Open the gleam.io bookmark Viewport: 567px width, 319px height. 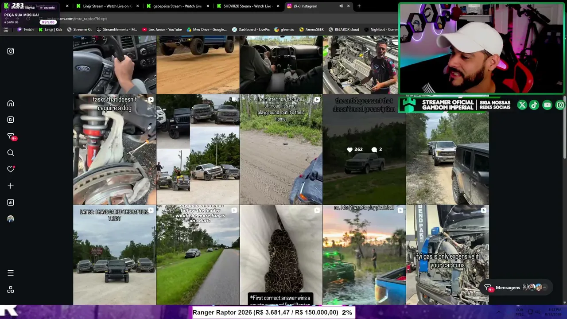click(x=284, y=30)
